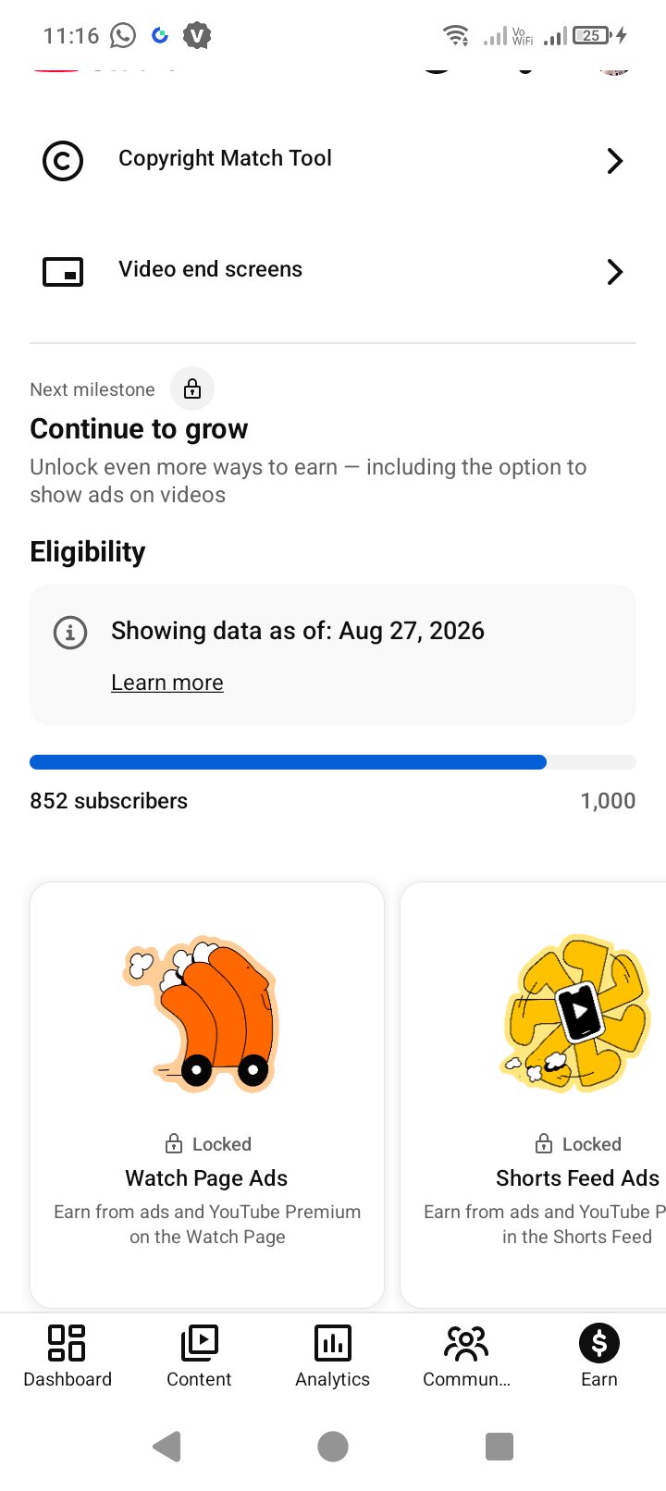This screenshot has width=666, height=1491.
Task: Tap the Copyright Match Tool copyright icon
Action: [x=63, y=161]
